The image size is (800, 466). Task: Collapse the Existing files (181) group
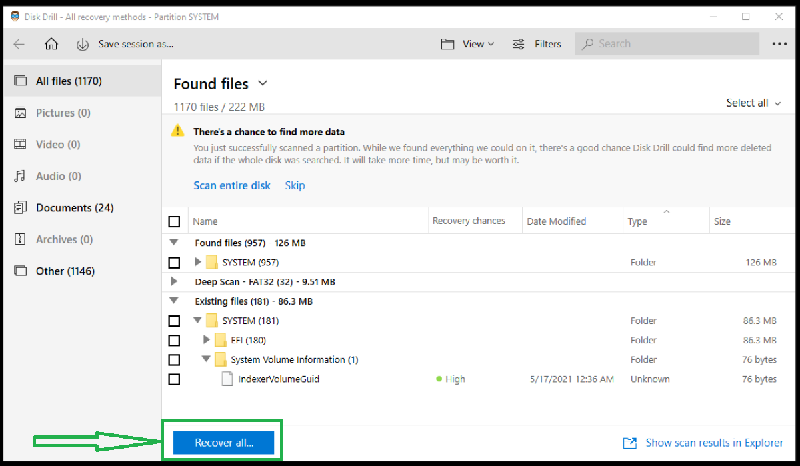pos(174,301)
